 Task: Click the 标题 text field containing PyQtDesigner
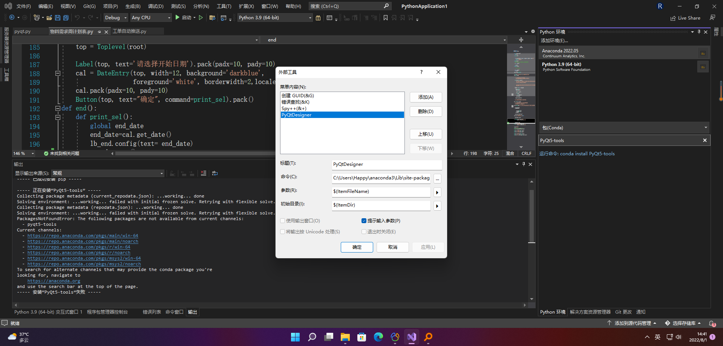(386, 164)
